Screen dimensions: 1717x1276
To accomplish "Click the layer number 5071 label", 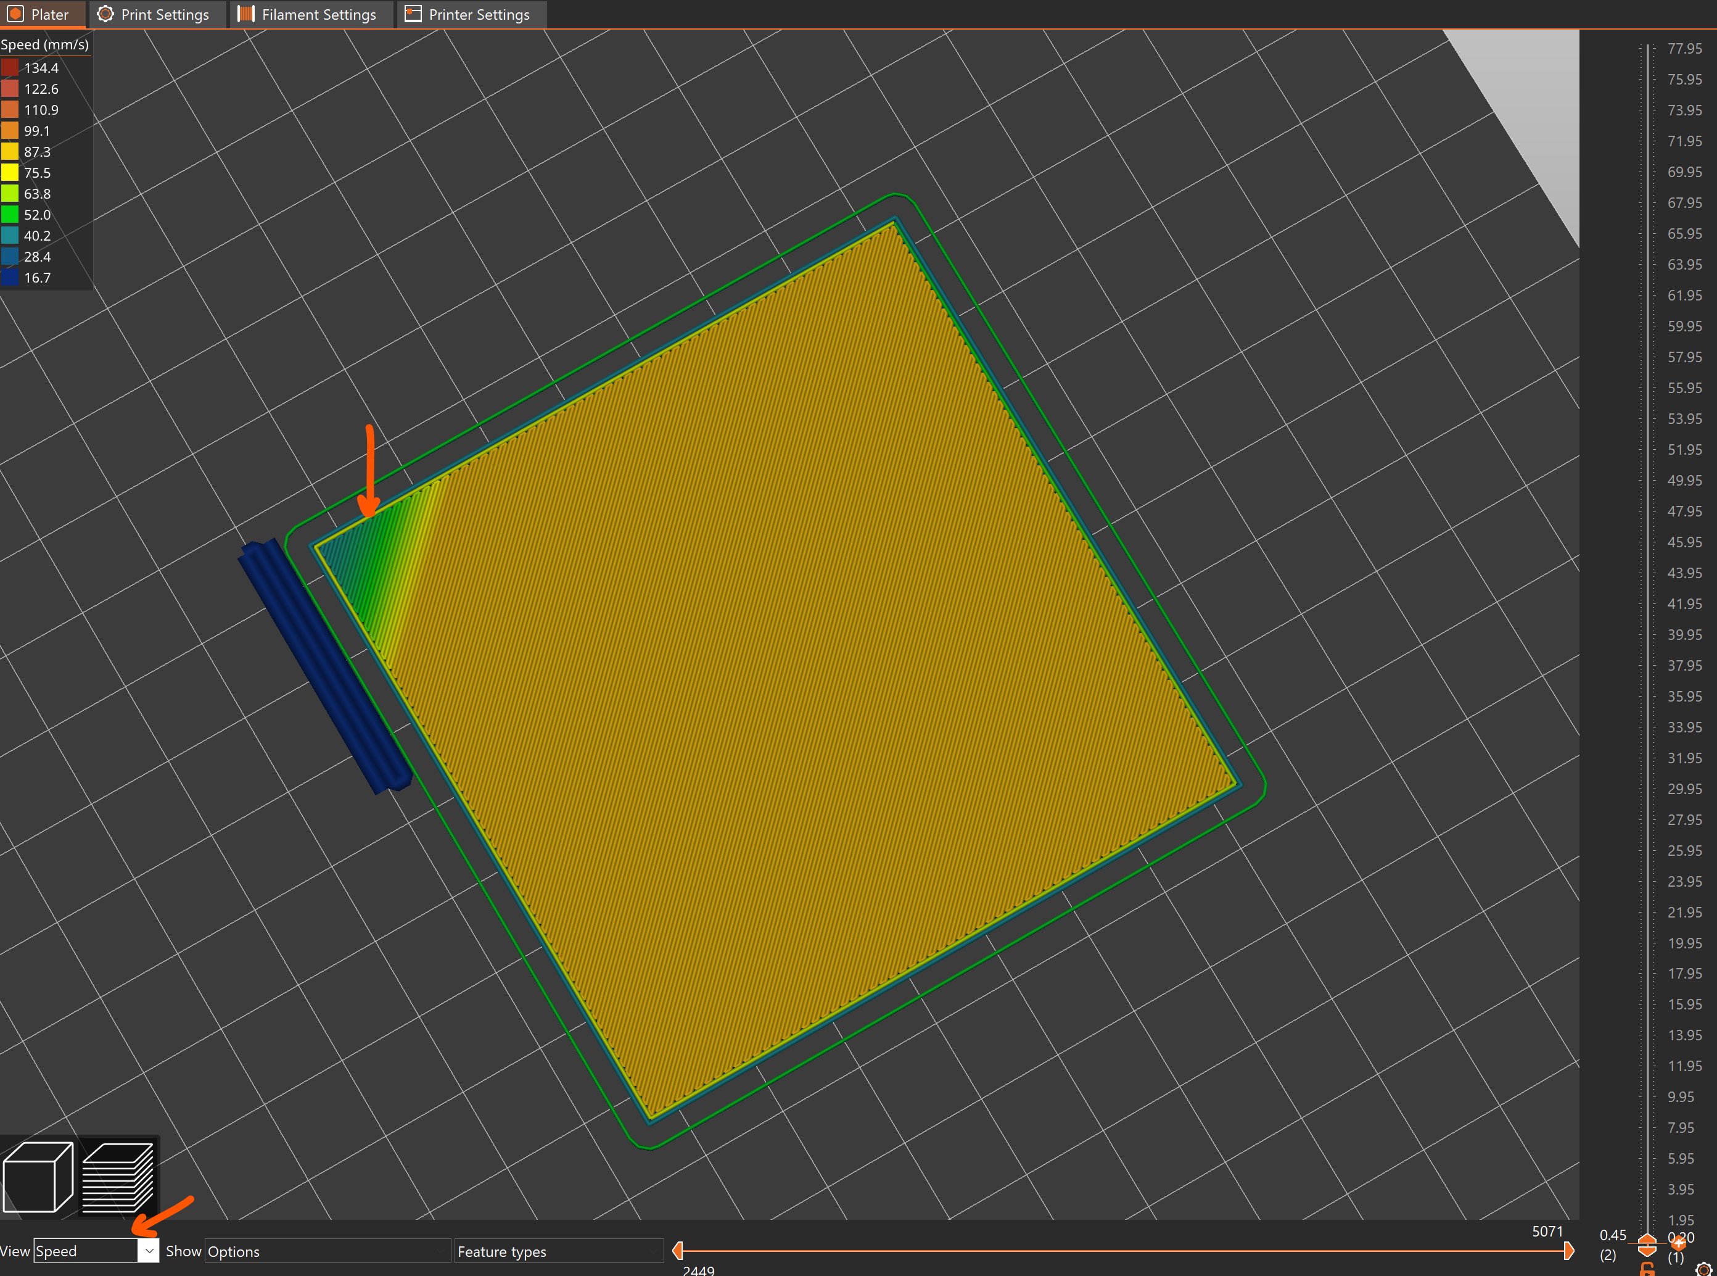I will pyautogui.click(x=1547, y=1232).
